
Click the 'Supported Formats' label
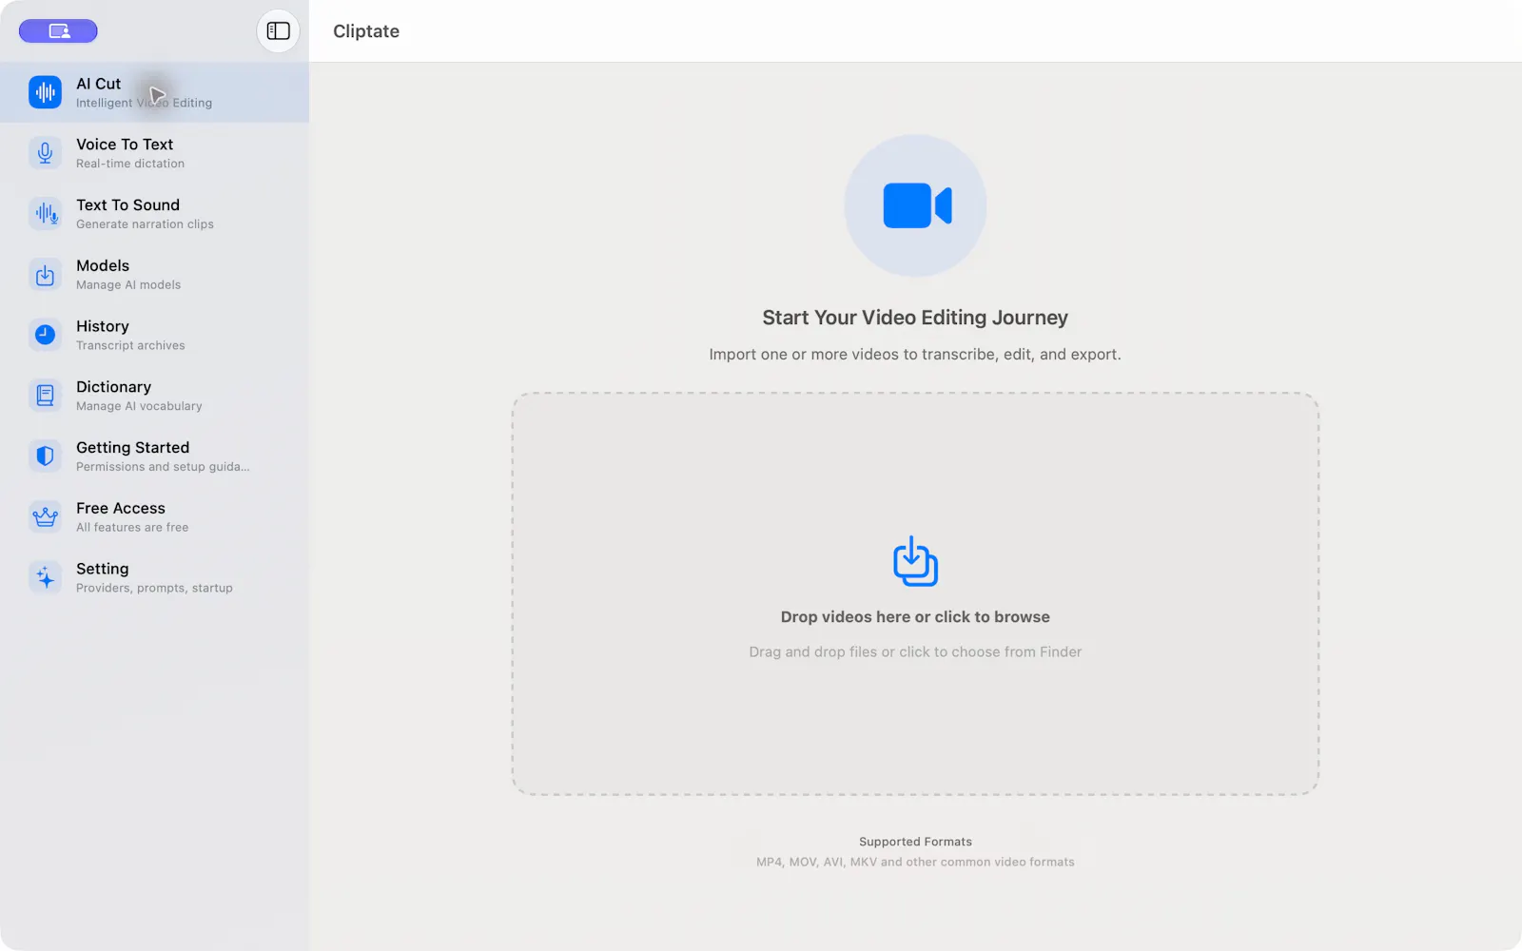pos(915,842)
